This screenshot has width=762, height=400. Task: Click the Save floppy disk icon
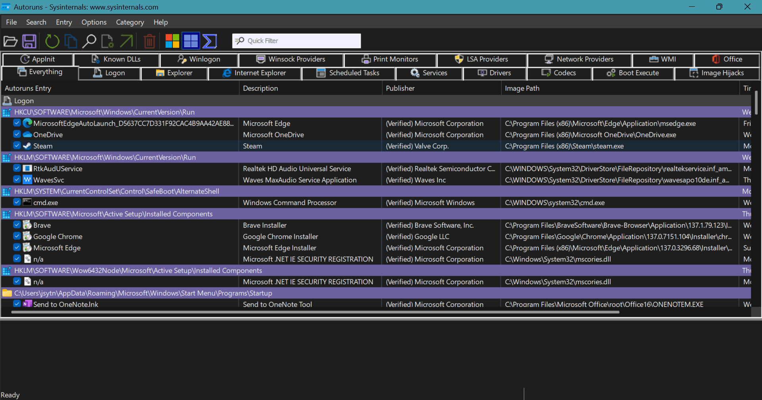click(x=29, y=41)
